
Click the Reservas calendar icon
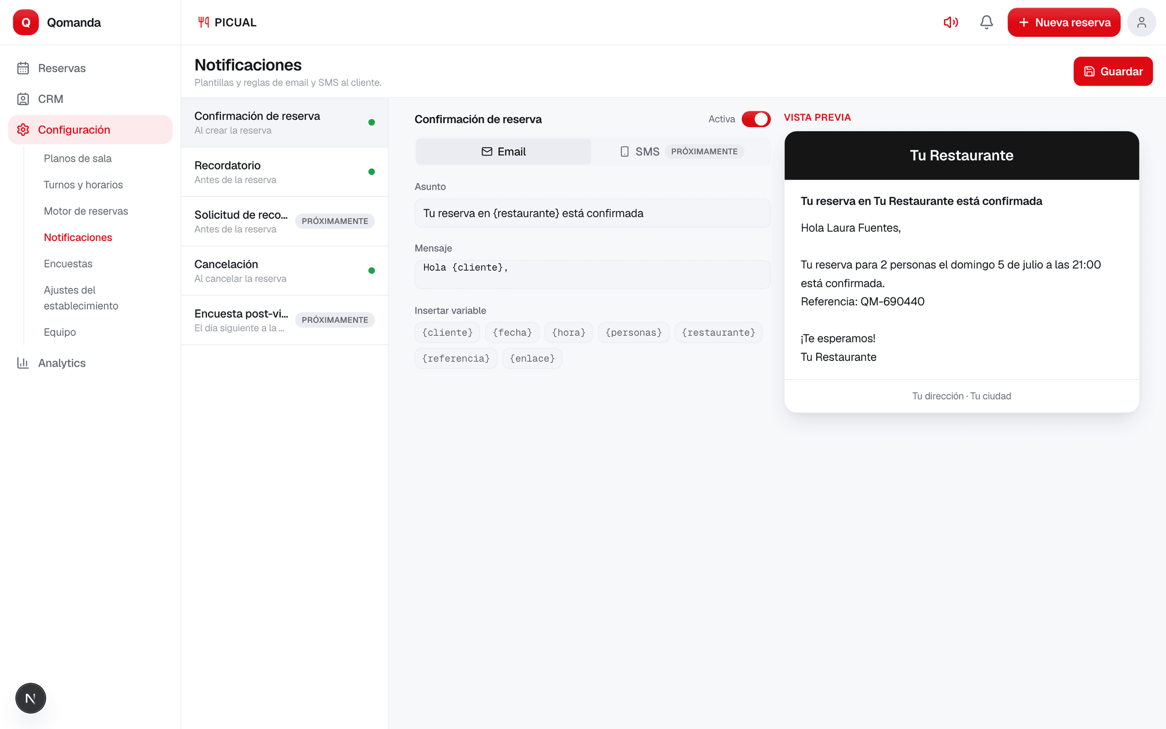23,68
